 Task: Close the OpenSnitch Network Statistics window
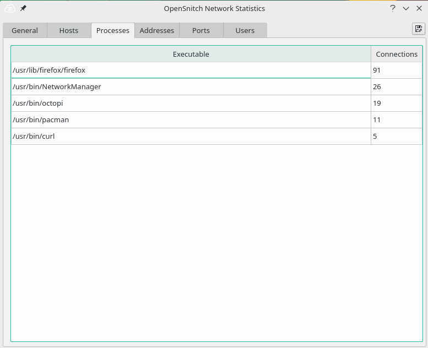point(419,8)
